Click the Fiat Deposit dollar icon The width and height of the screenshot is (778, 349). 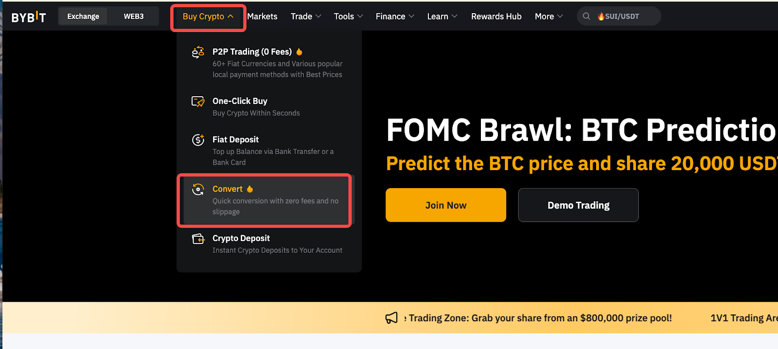pyautogui.click(x=198, y=140)
